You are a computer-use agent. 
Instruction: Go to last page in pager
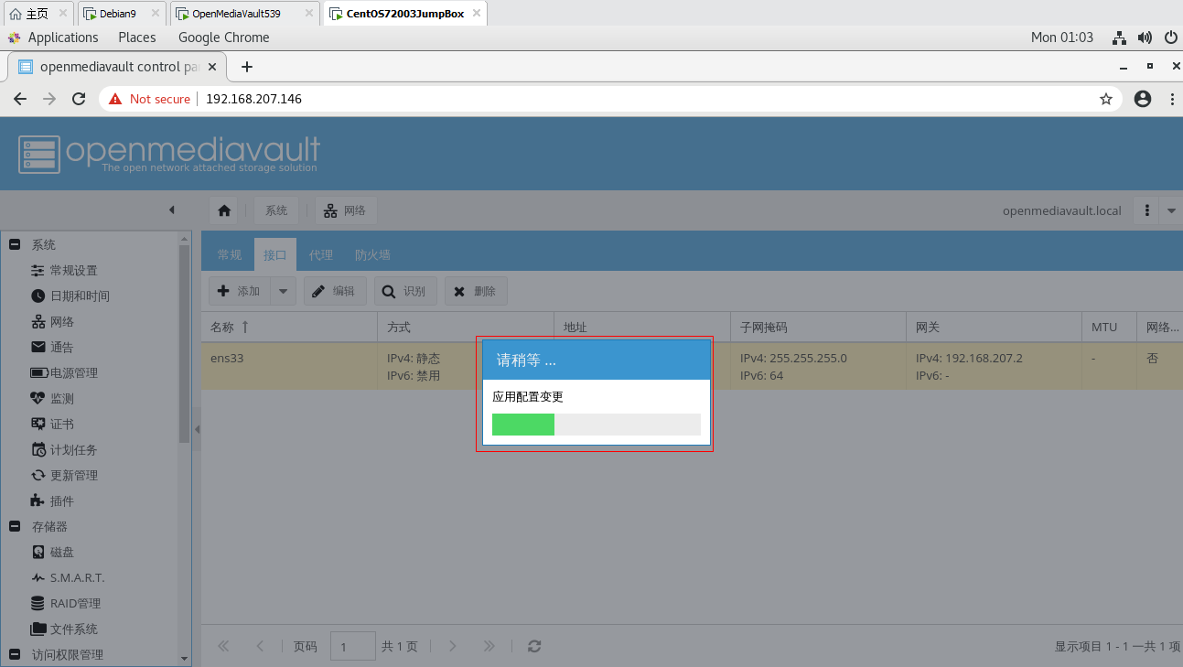click(x=489, y=646)
